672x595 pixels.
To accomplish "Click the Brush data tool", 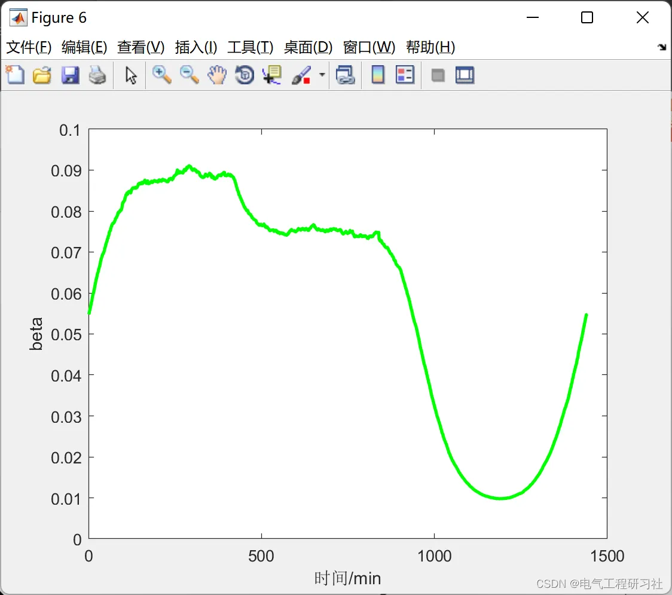I will (301, 75).
